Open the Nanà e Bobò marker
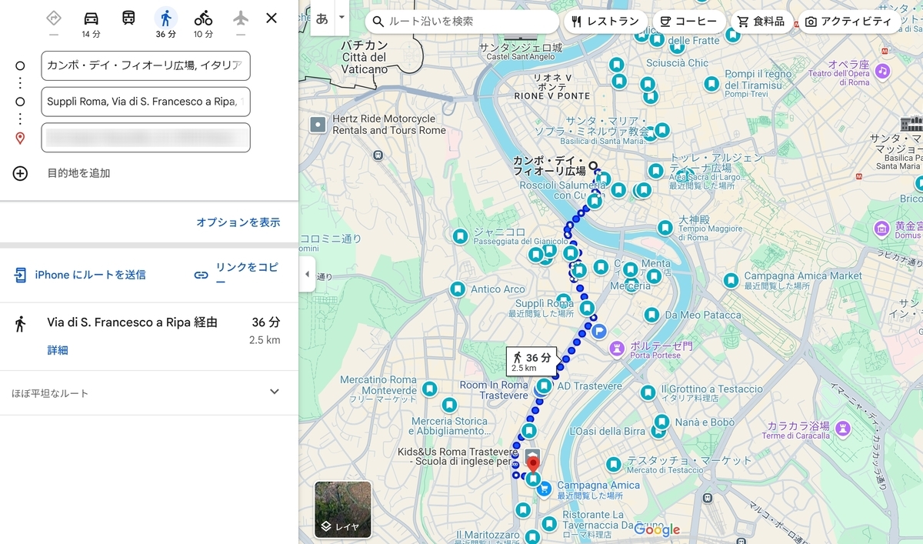The width and height of the screenshot is (923, 544). (x=661, y=422)
